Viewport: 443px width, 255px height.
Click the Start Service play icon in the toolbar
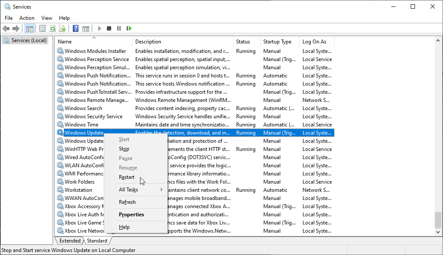[100, 28]
